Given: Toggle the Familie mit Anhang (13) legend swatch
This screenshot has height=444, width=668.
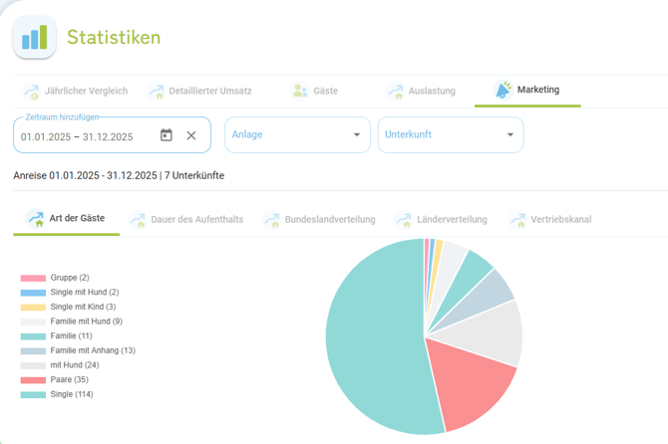Looking at the screenshot, I should [x=33, y=350].
